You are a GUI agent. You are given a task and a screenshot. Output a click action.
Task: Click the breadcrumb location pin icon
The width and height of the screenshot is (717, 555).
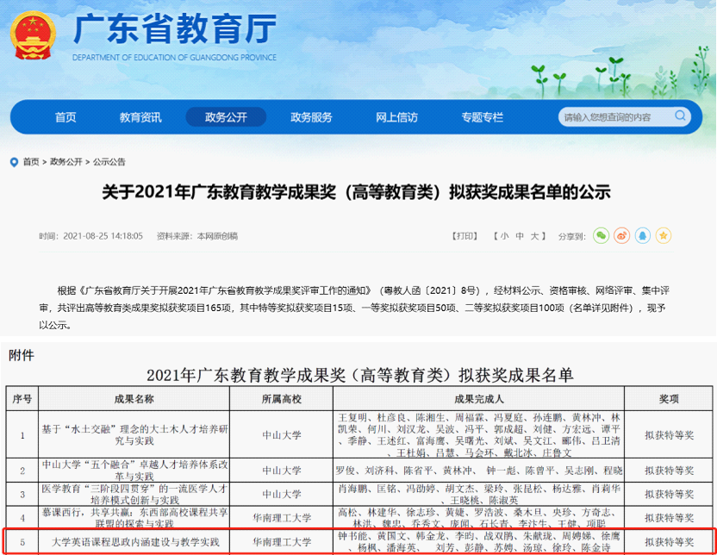(14, 162)
